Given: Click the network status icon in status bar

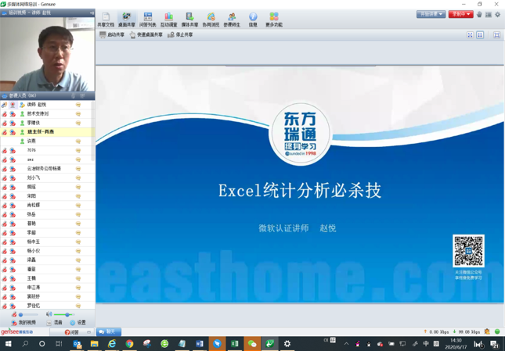Looking at the screenshot, I should pos(487,331).
